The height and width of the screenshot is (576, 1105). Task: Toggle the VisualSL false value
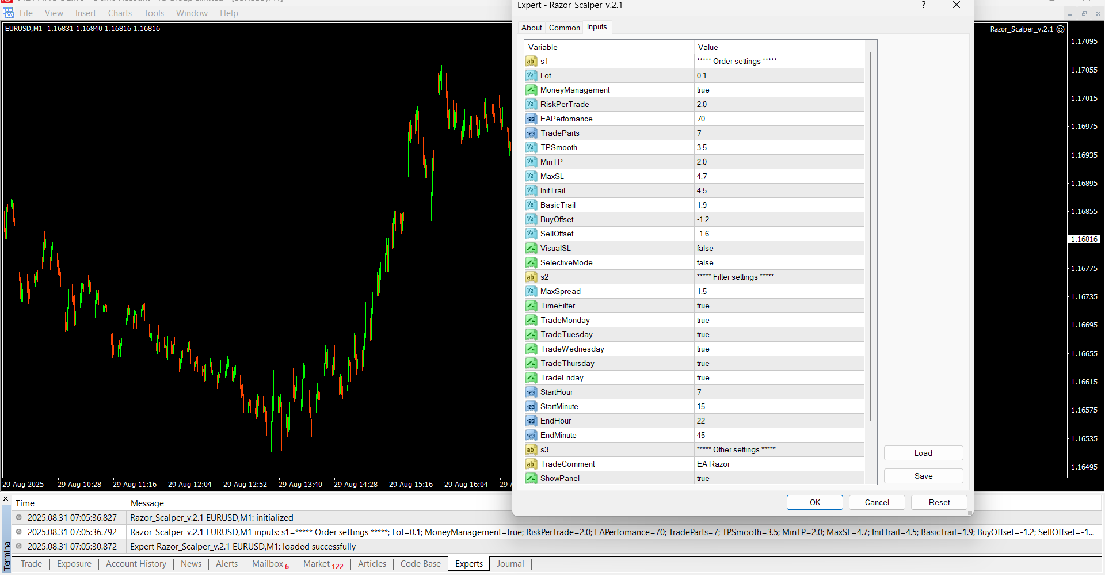tap(705, 248)
